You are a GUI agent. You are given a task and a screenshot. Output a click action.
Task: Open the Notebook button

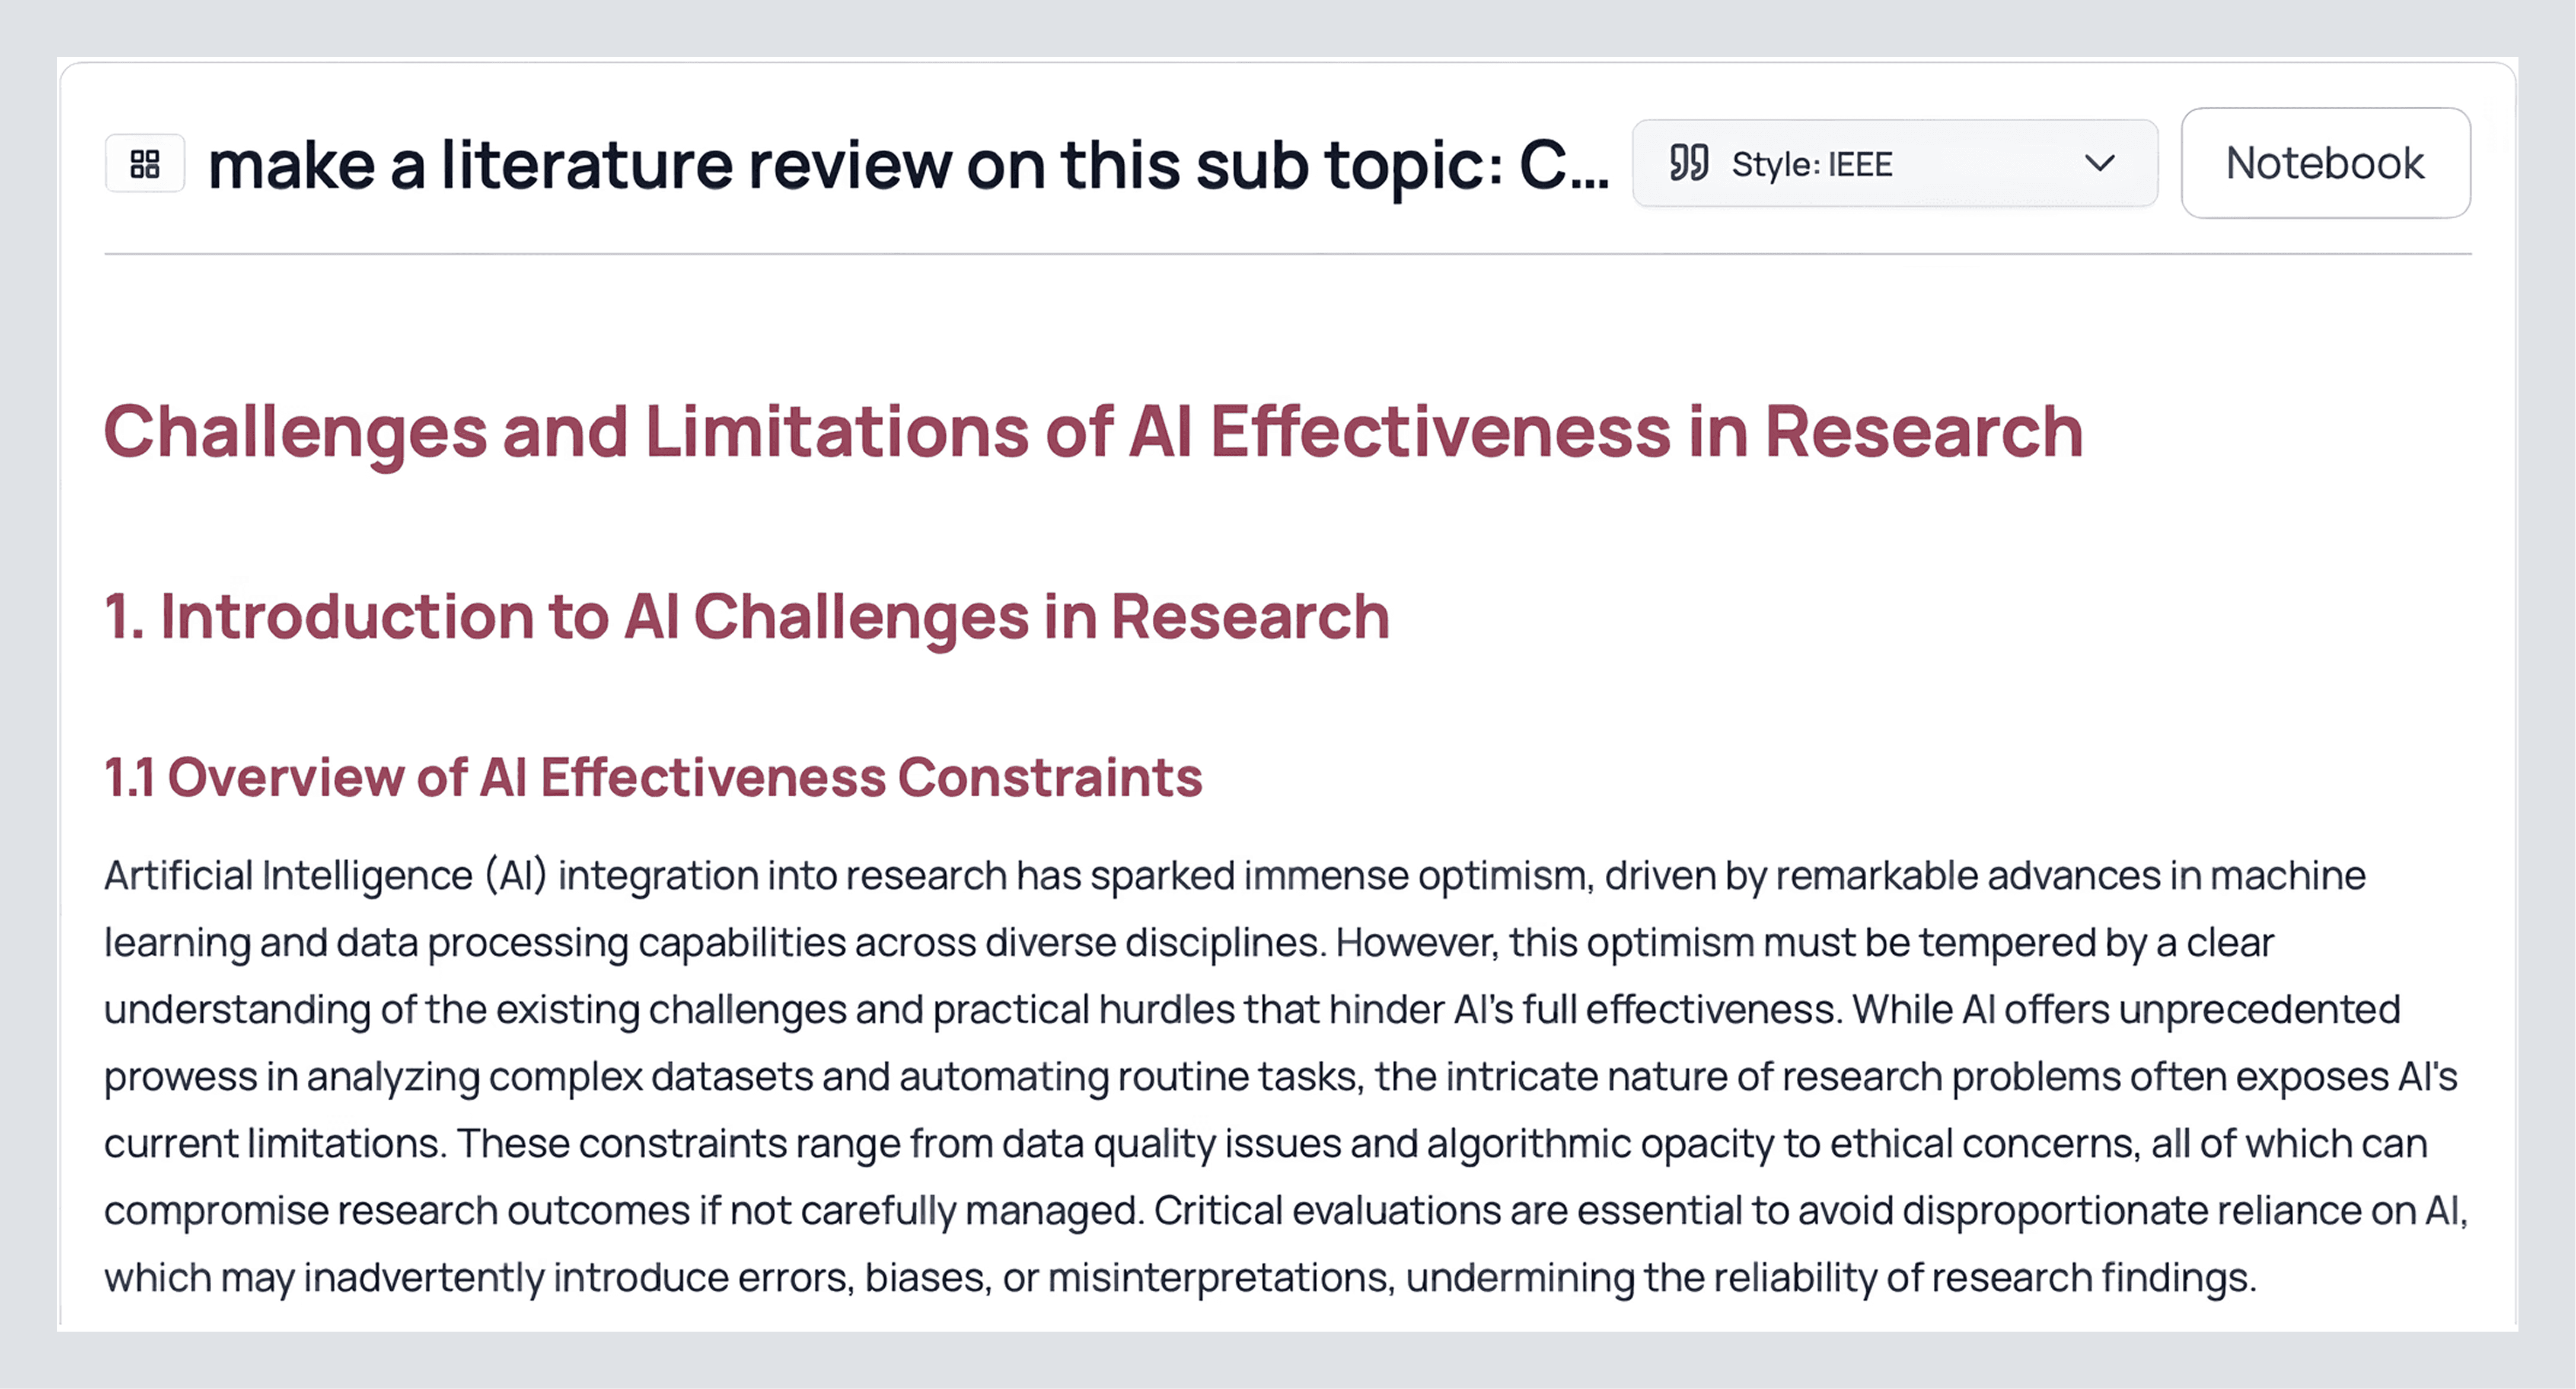coord(2325,163)
